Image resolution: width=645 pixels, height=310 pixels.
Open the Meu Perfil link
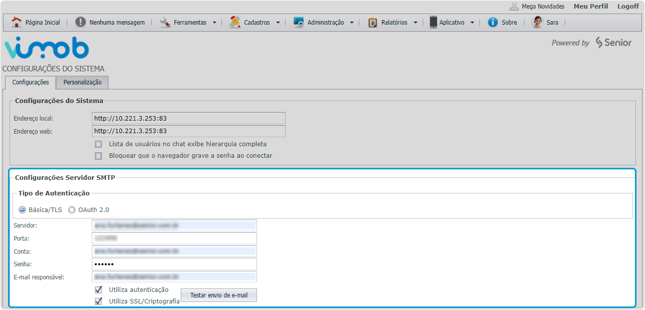click(591, 7)
